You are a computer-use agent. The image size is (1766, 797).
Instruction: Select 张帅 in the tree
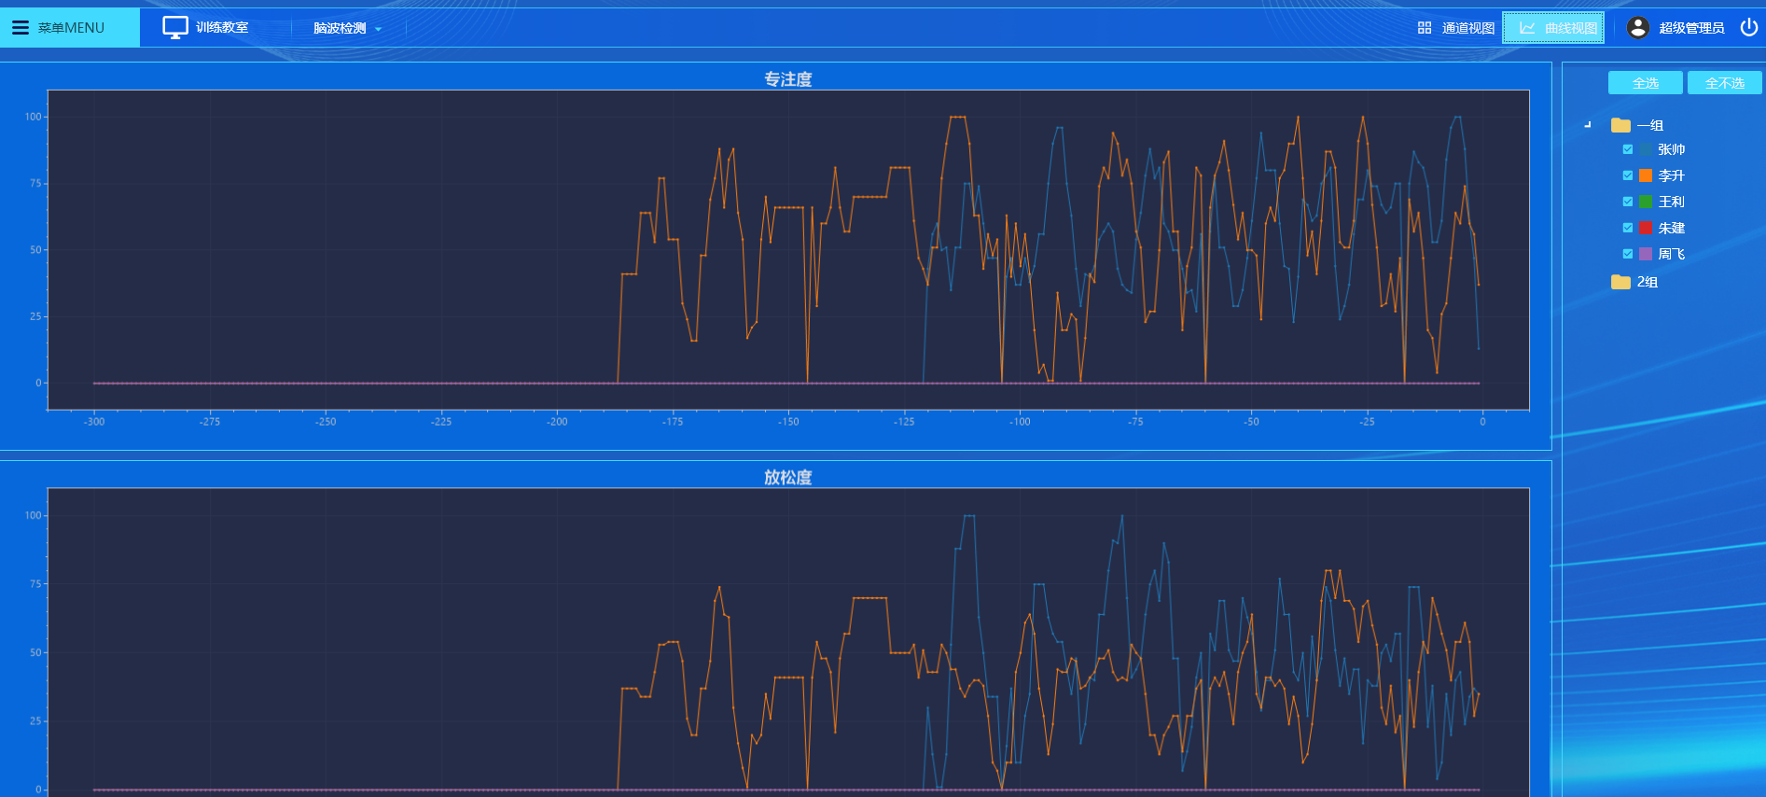pos(1671,149)
